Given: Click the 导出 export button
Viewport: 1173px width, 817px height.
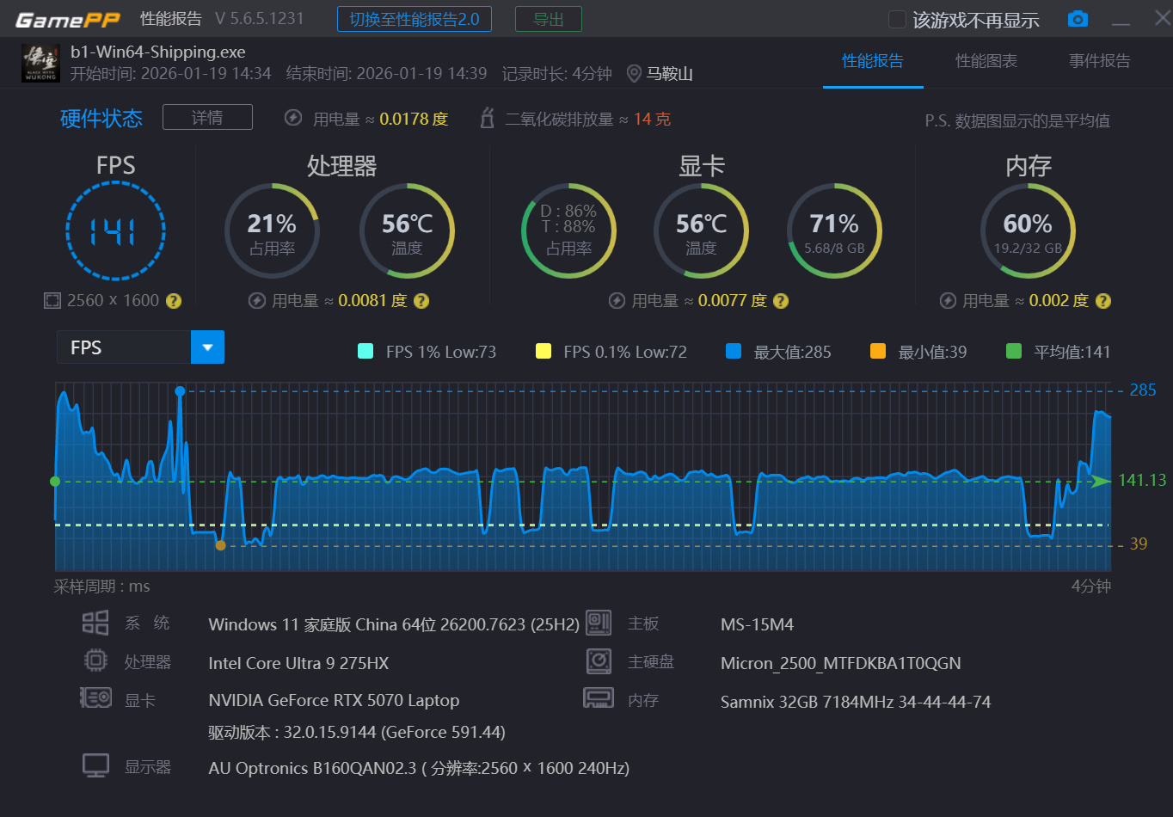Looking at the screenshot, I should 548,19.
